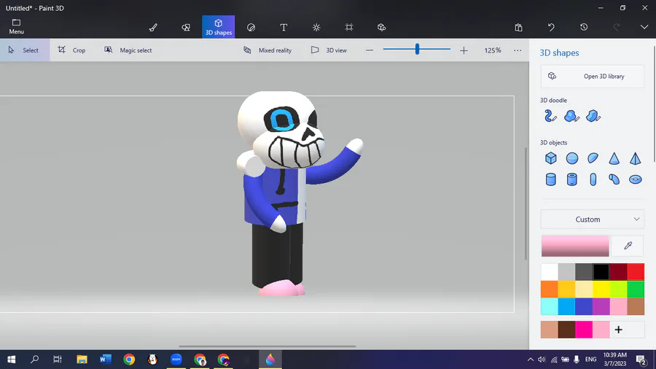Click the Redo icon
Viewport: 656px width, 369px height.
[616, 27]
